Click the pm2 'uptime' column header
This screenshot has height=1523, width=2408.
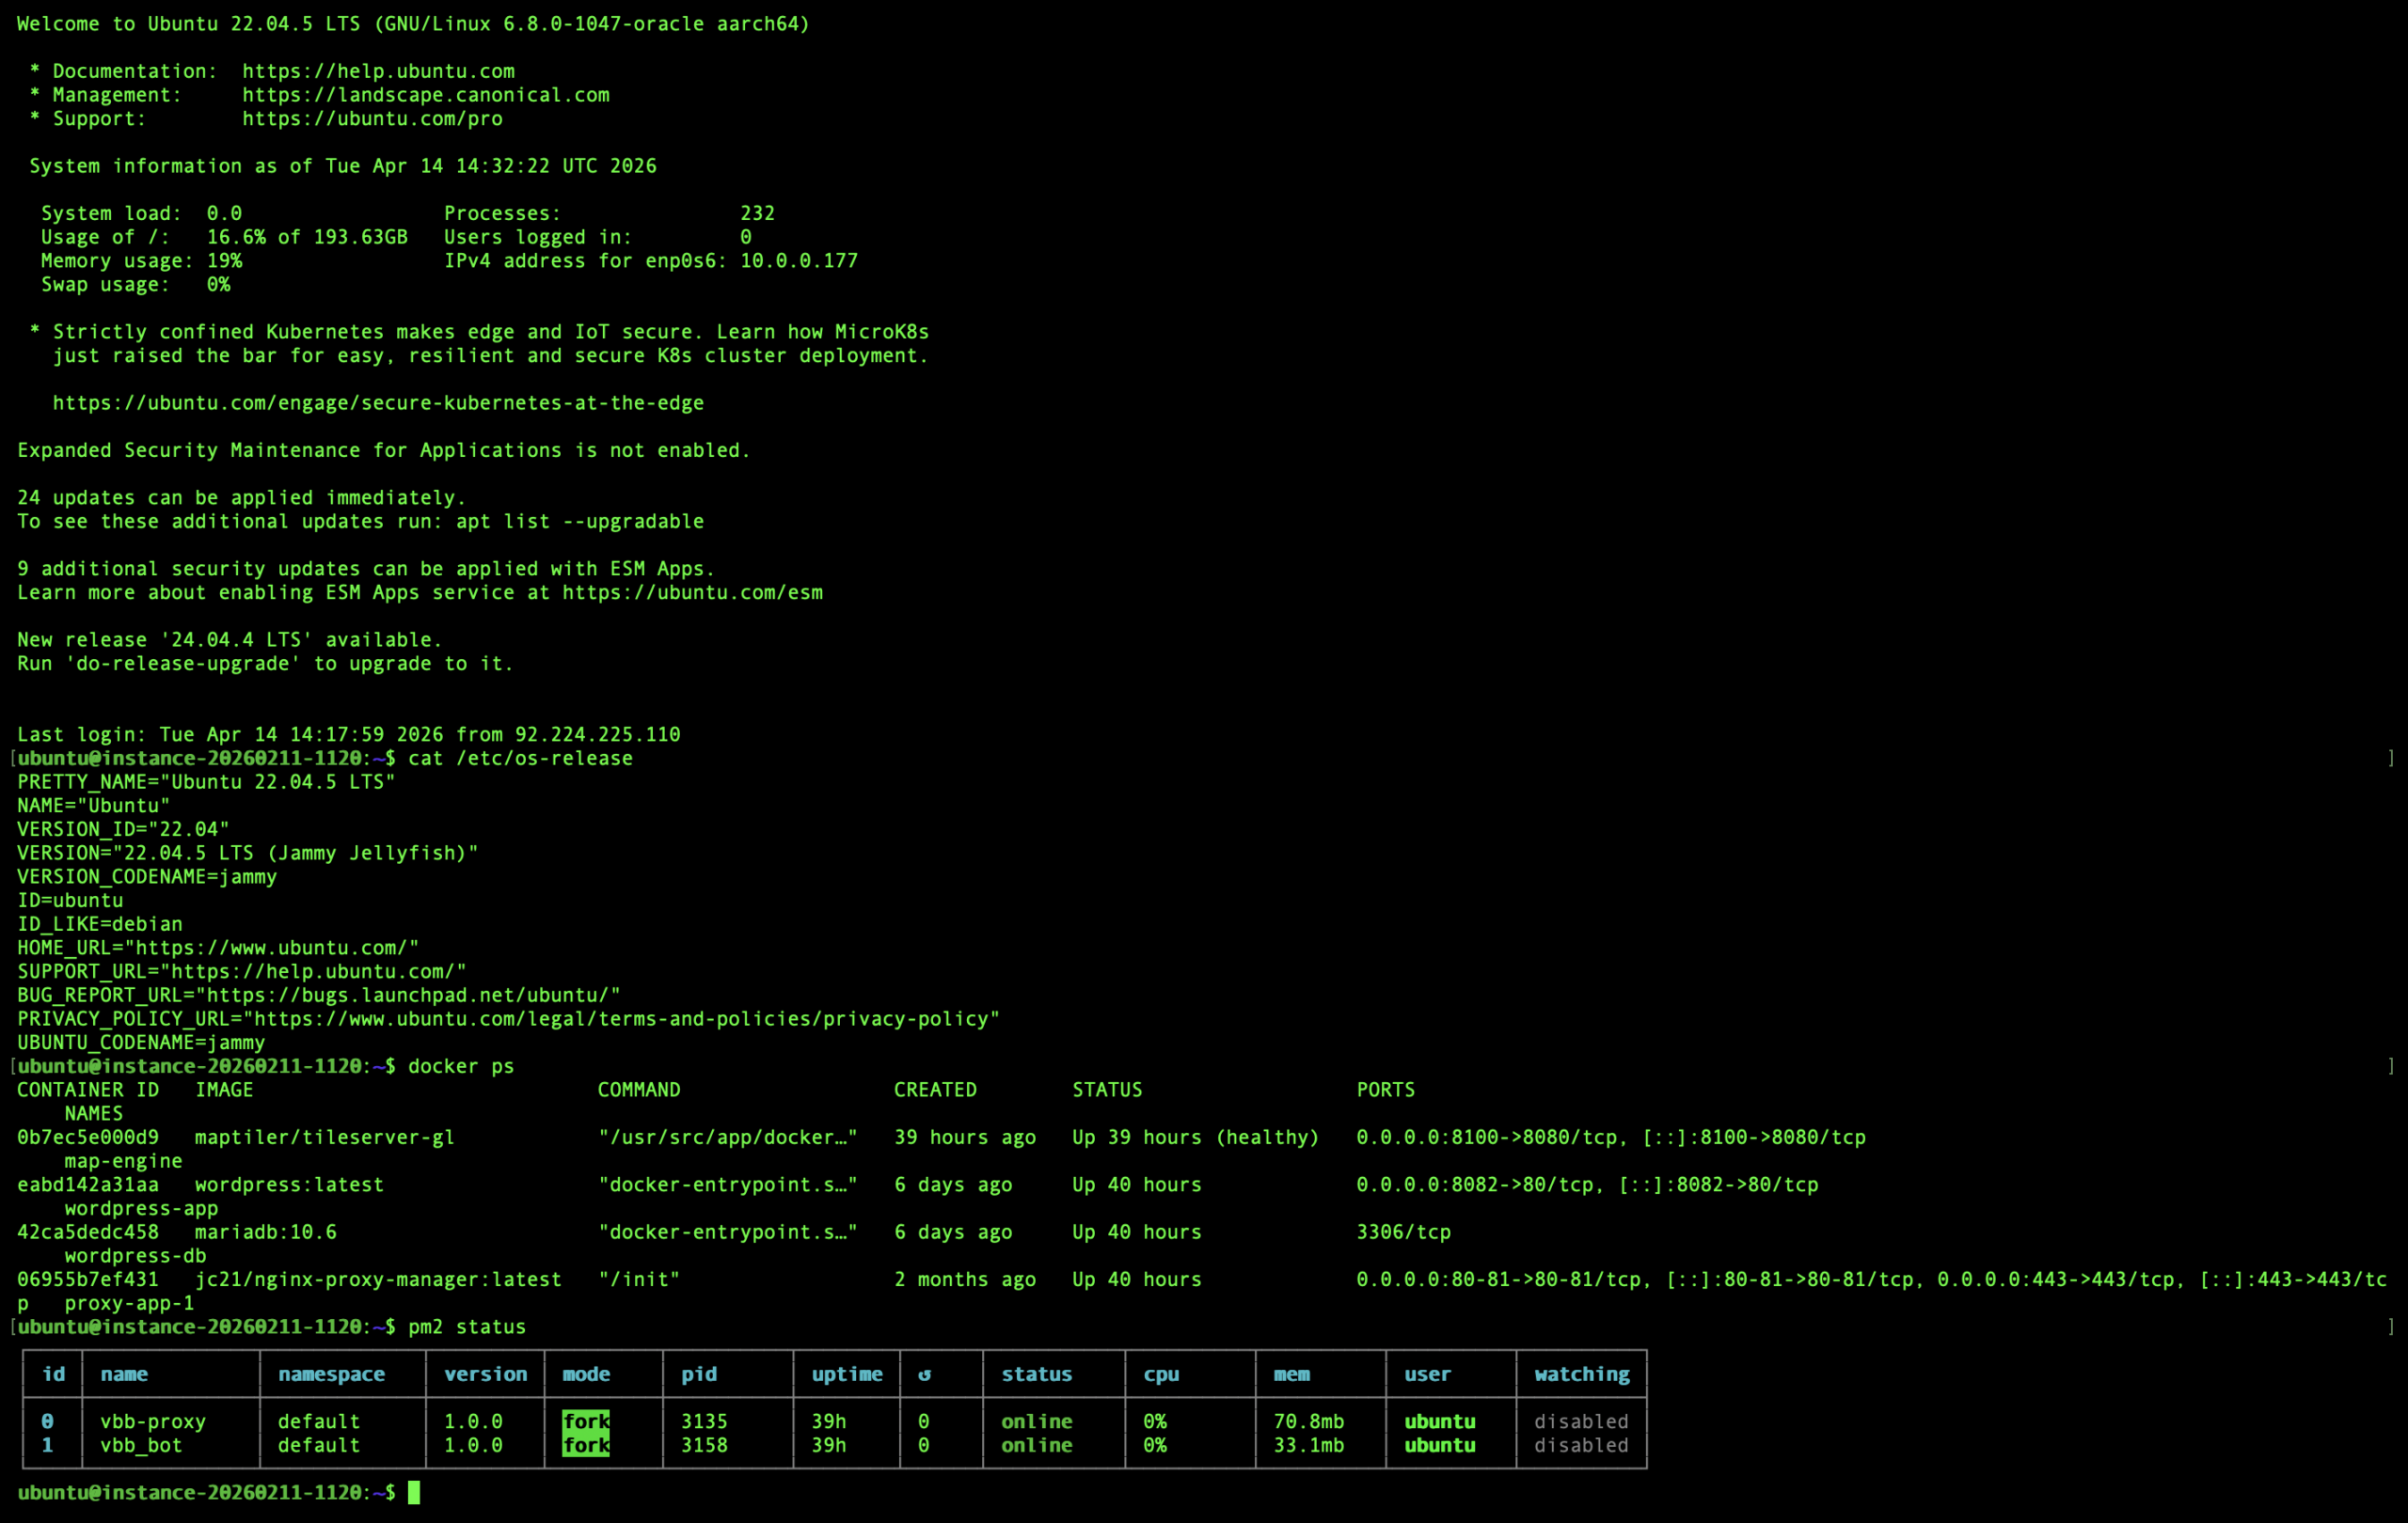tap(847, 1374)
